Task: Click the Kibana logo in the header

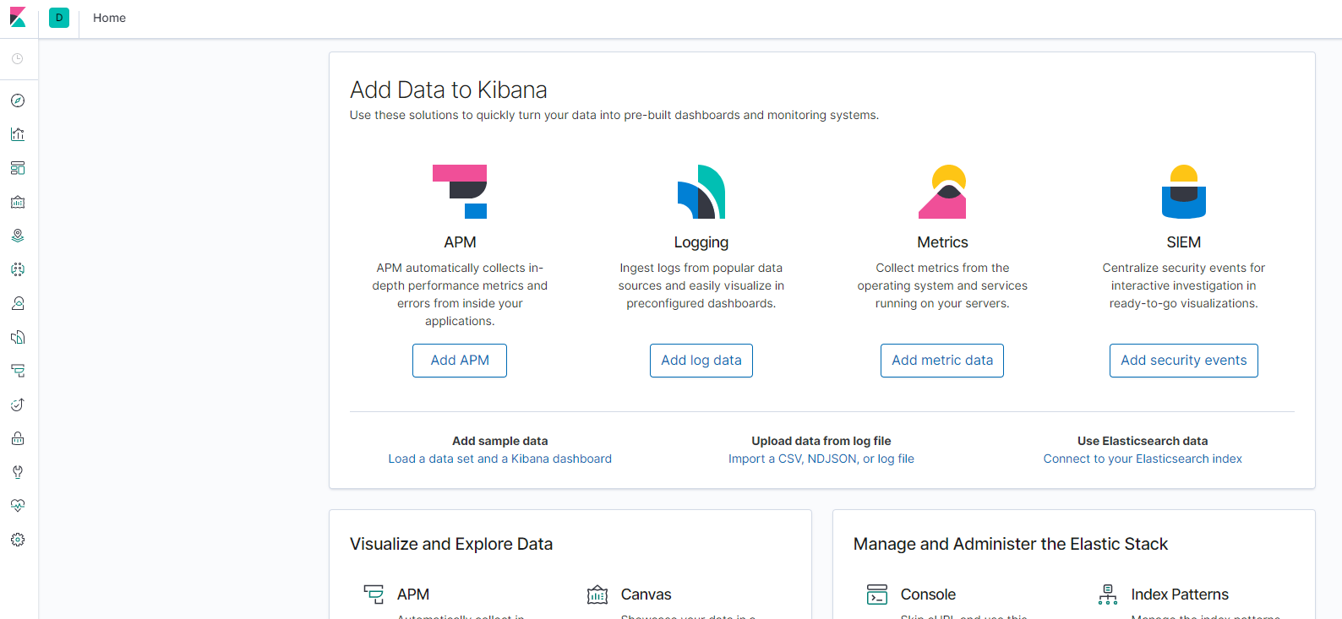Action: click(x=18, y=18)
